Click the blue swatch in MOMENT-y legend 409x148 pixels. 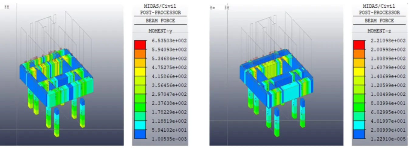tap(140, 135)
